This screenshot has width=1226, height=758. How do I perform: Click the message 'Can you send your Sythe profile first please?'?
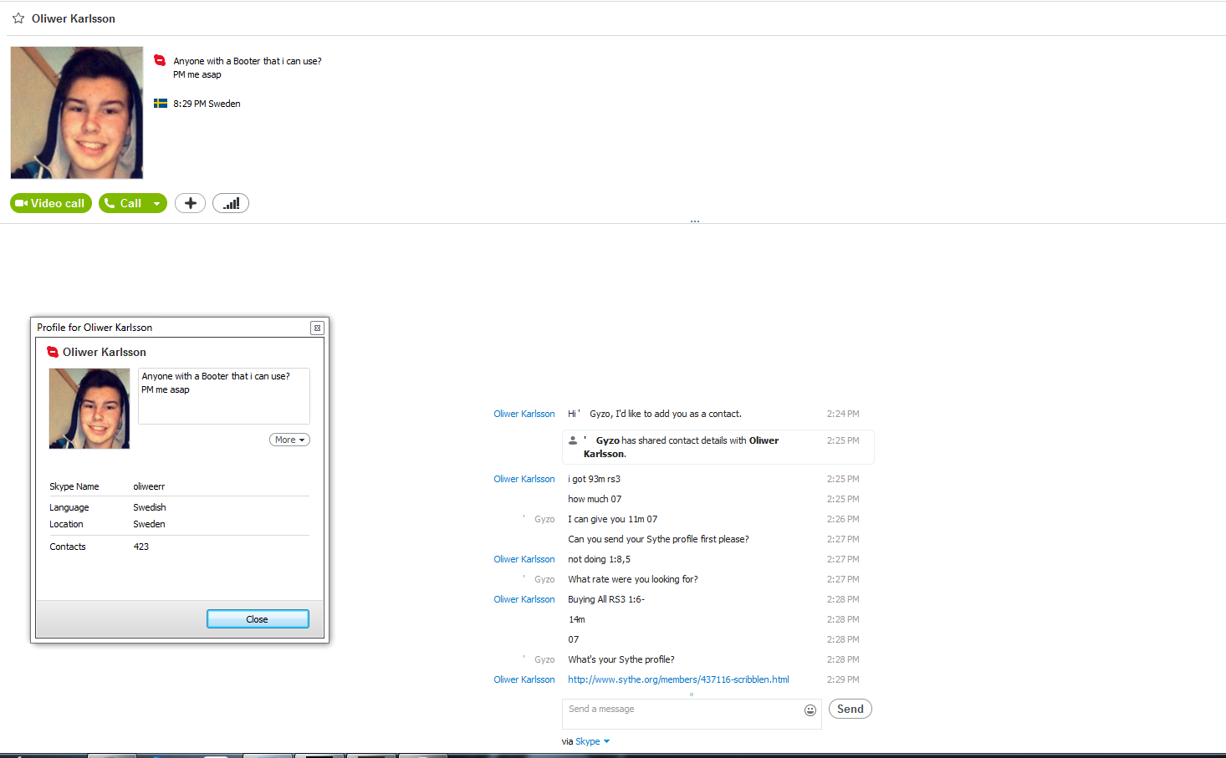click(658, 539)
